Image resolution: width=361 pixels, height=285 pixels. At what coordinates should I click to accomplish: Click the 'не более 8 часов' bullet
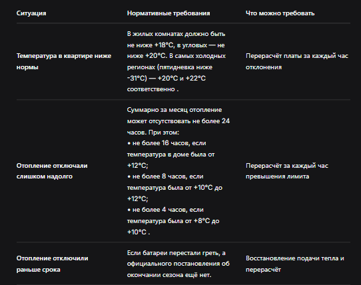click(175, 187)
